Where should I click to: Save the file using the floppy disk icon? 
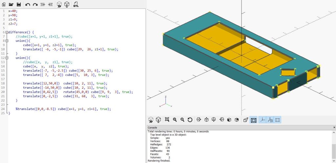coord(19,5)
